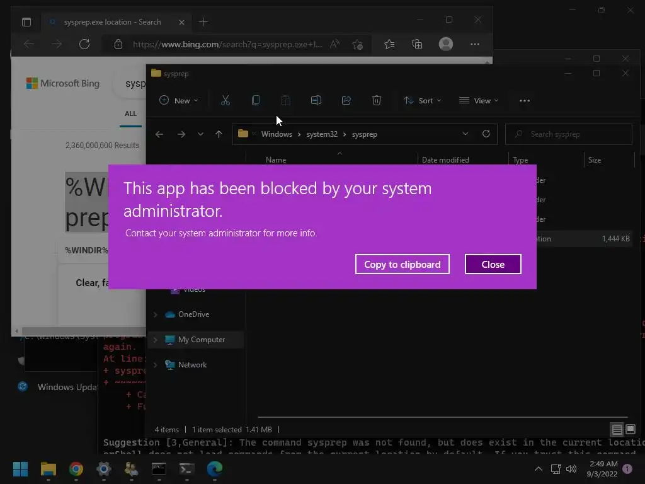This screenshot has height=484, width=645.
Task: Close the sysprep.exe location browser tab
Action: pos(181,22)
